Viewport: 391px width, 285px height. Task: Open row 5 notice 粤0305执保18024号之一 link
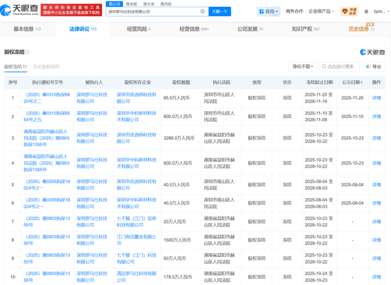47,185
